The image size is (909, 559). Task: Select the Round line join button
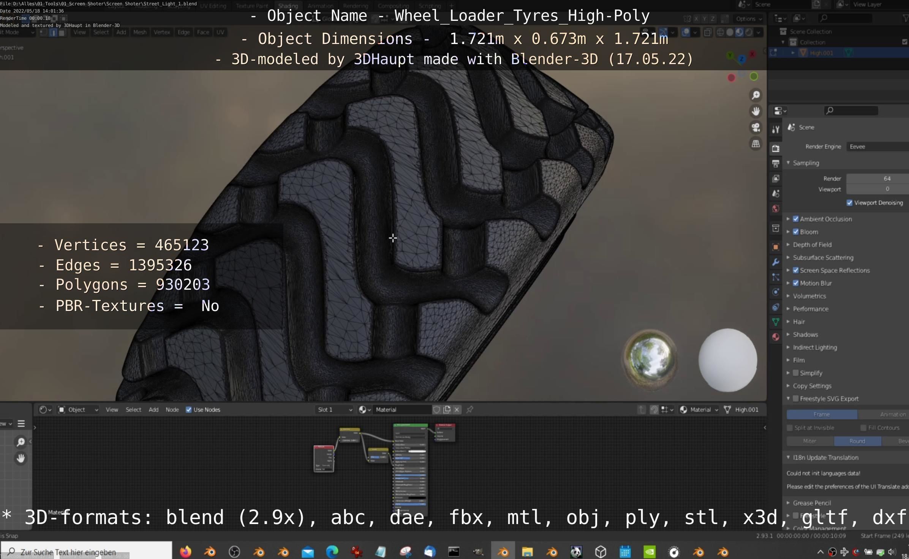click(857, 441)
